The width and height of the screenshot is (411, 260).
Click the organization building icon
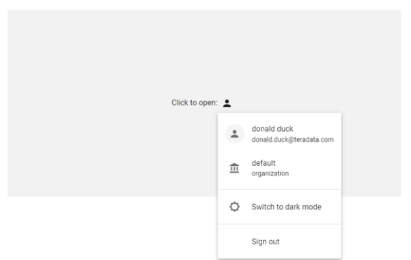pos(234,168)
